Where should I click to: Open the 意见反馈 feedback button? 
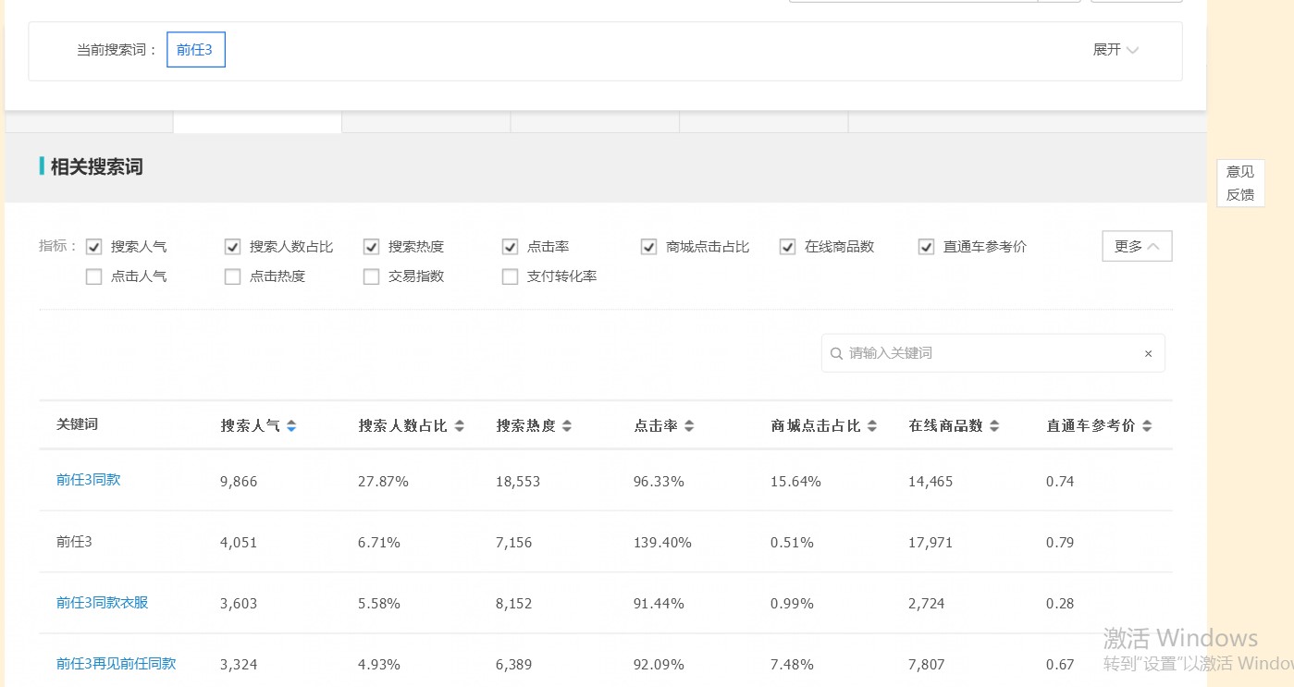click(x=1239, y=182)
